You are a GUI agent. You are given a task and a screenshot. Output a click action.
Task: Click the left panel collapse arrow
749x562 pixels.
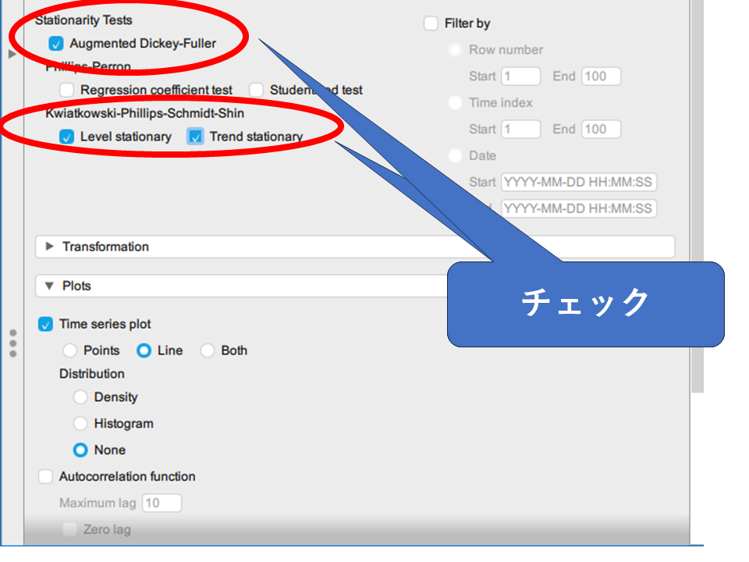coord(11,55)
